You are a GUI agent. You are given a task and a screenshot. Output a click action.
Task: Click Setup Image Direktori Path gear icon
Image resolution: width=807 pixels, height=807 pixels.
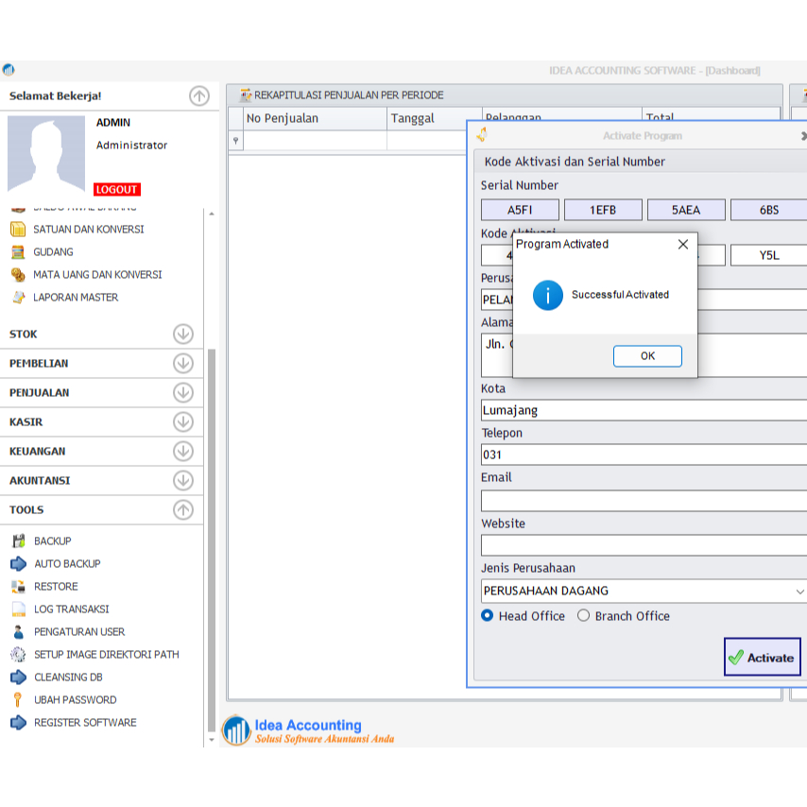click(x=19, y=654)
